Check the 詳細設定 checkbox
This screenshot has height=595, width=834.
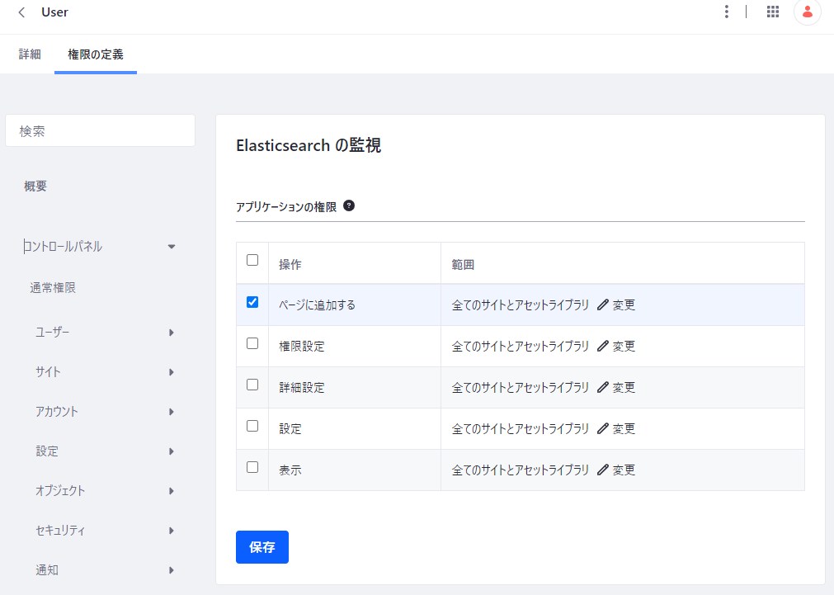click(x=252, y=385)
